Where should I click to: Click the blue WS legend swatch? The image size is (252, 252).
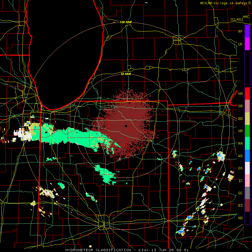click(247, 156)
